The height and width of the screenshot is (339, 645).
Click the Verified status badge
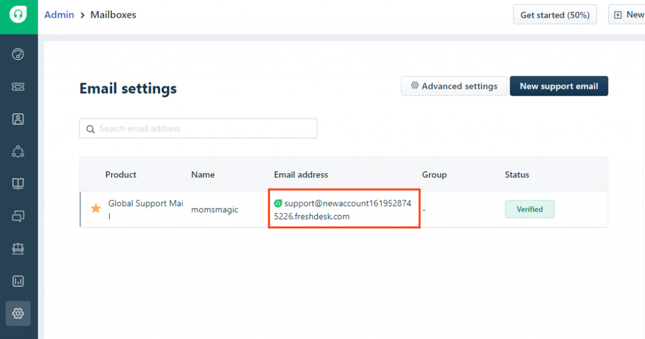[529, 209]
